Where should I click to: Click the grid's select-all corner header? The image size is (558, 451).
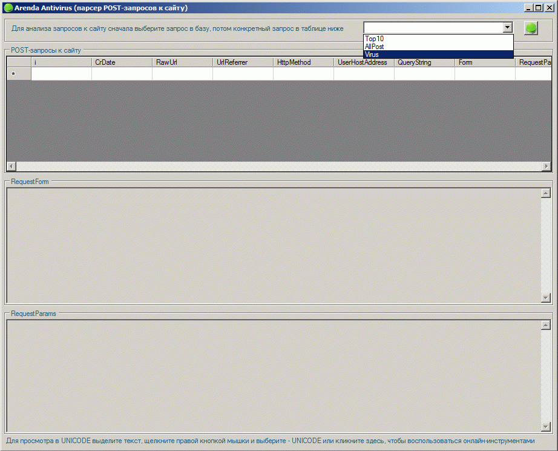[x=19, y=62]
